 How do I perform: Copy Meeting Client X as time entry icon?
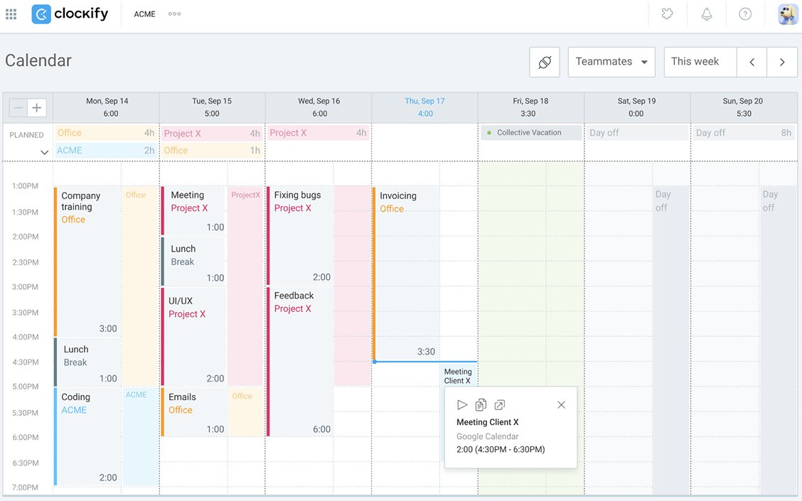481,405
